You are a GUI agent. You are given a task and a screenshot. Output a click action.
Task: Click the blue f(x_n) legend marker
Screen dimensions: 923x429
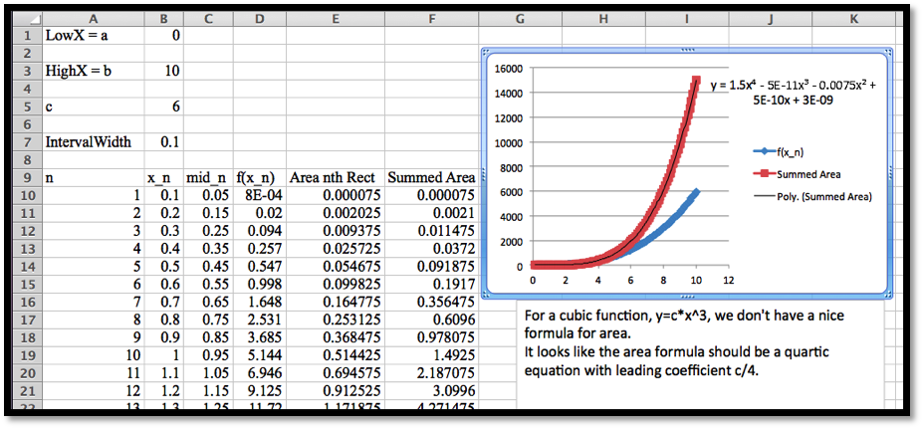762,150
